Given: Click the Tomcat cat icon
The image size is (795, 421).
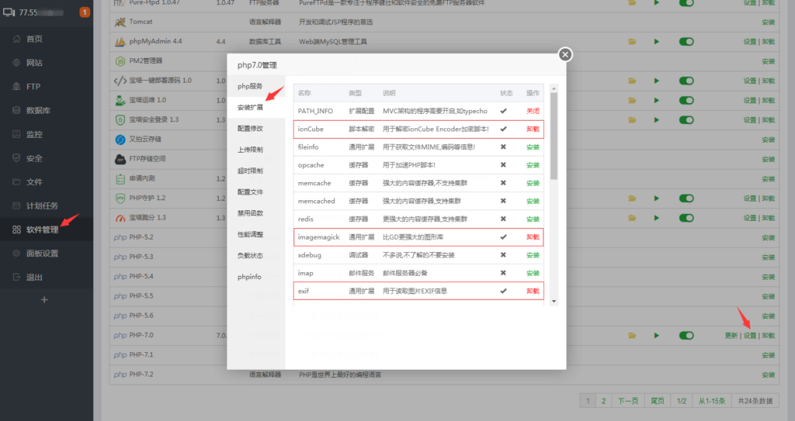Looking at the screenshot, I should tap(120, 22).
